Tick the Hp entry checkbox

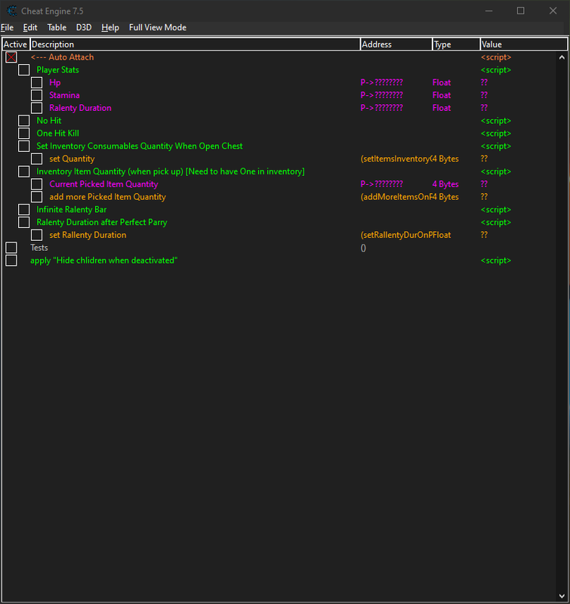36,82
